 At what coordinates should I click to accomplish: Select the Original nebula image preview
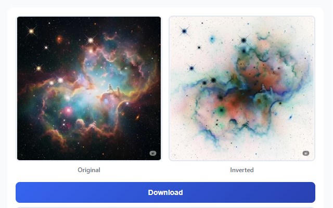(89, 88)
